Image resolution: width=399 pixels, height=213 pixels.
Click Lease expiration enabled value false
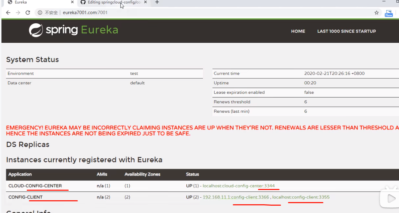click(x=309, y=92)
